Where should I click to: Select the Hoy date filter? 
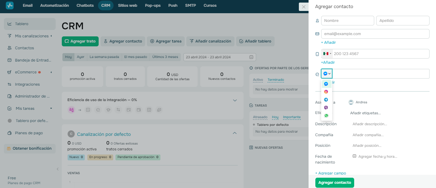click(68, 57)
